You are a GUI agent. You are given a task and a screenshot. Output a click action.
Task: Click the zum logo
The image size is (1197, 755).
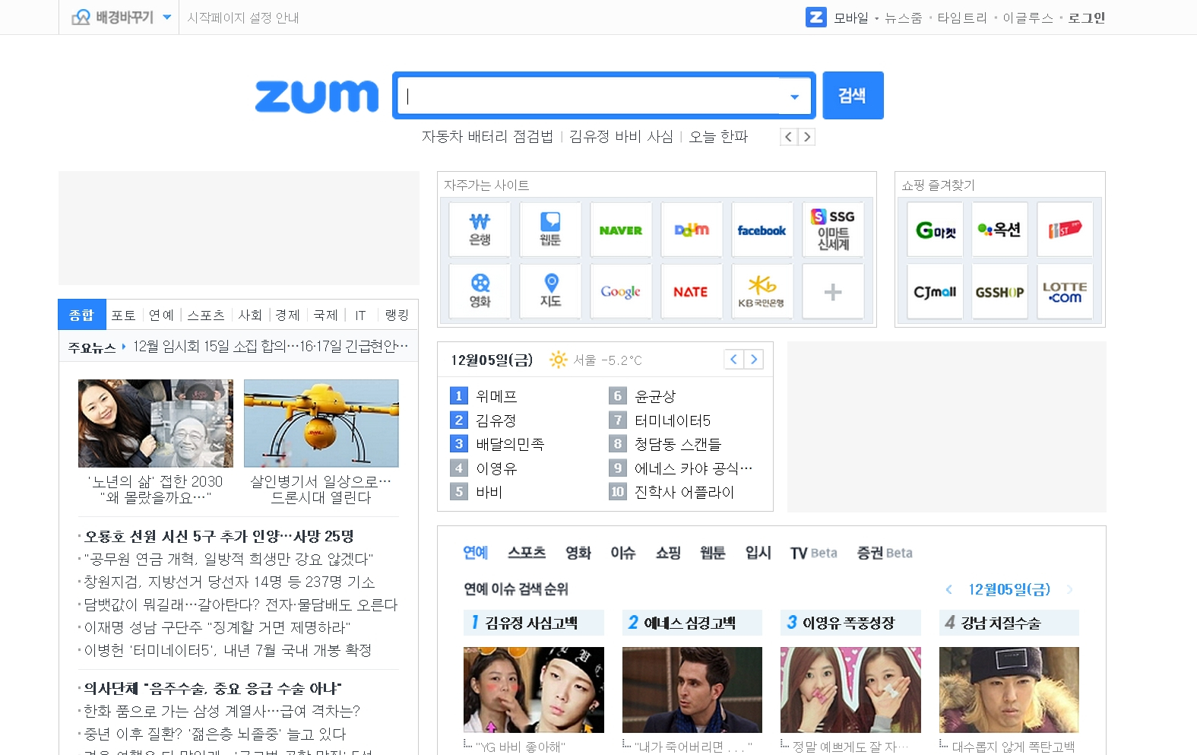click(316, 97)
